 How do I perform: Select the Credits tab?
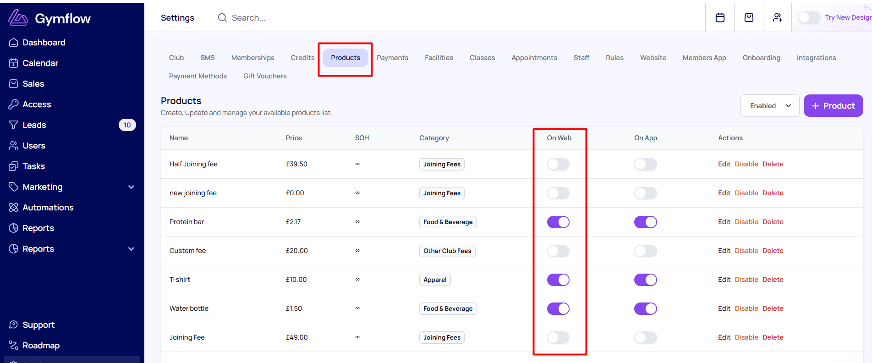point(302,58)
